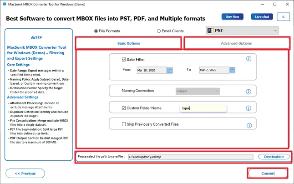Select the Email Clients radio button
294x184 pixels.
coord(159,31)
